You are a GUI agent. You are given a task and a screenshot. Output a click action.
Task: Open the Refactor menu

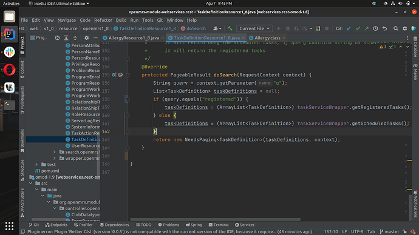click(103, 20)
